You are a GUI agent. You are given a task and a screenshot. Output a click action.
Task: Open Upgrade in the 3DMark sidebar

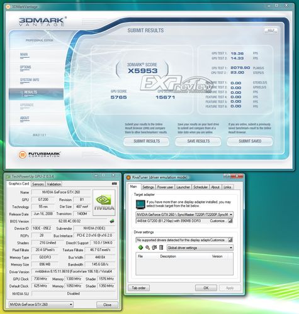pos(26,106)
